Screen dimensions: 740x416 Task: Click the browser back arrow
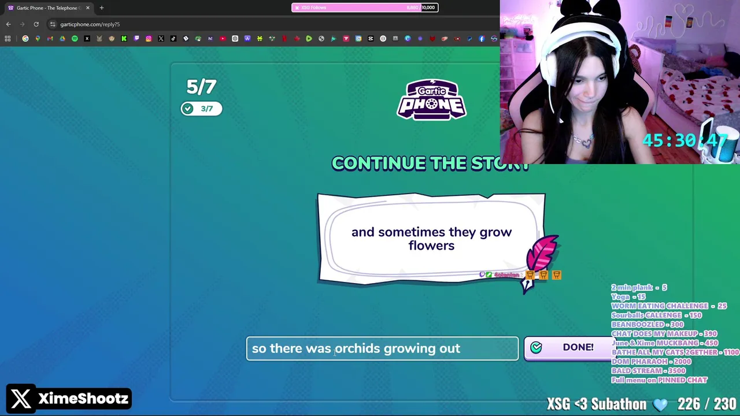[8, 24]
